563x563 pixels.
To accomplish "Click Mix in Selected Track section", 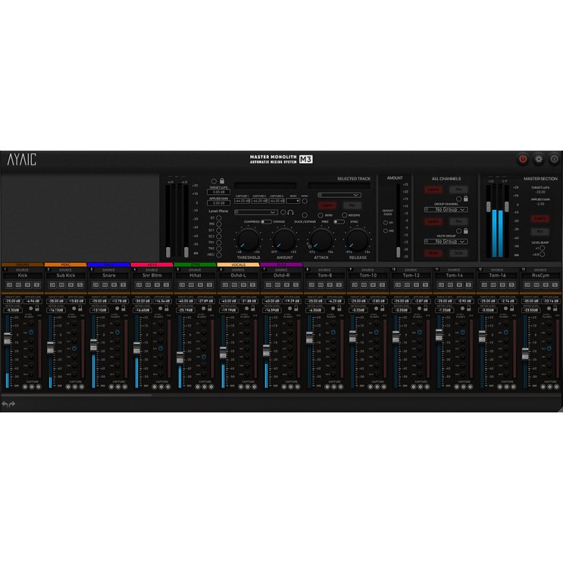I will click(x=352, y=205).
